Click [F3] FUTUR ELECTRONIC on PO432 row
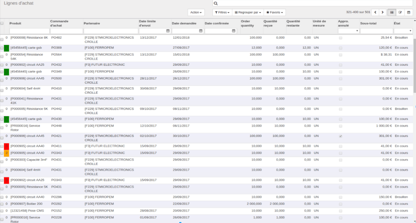 (105, 65)
